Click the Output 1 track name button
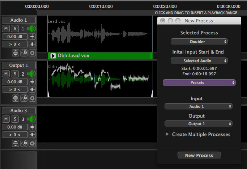Viewport: 247px width, 169px height. click(x=18, y=66)
